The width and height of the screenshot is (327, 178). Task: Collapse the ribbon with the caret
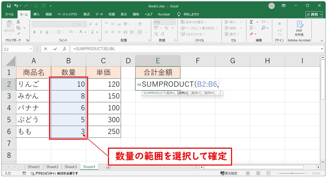(322, 40)
